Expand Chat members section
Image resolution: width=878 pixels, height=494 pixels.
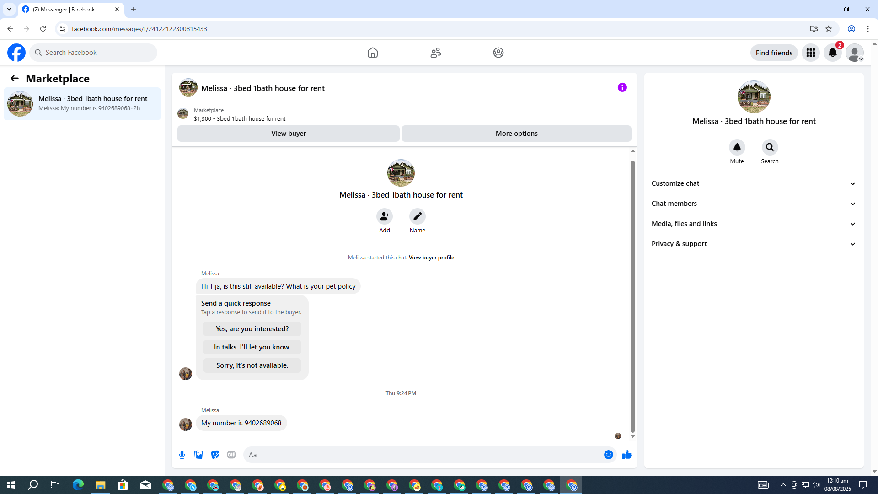tap(754, 204)
